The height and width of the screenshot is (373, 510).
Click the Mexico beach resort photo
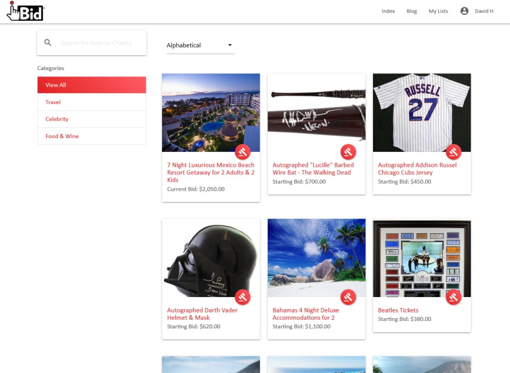(x=211, y=113)
